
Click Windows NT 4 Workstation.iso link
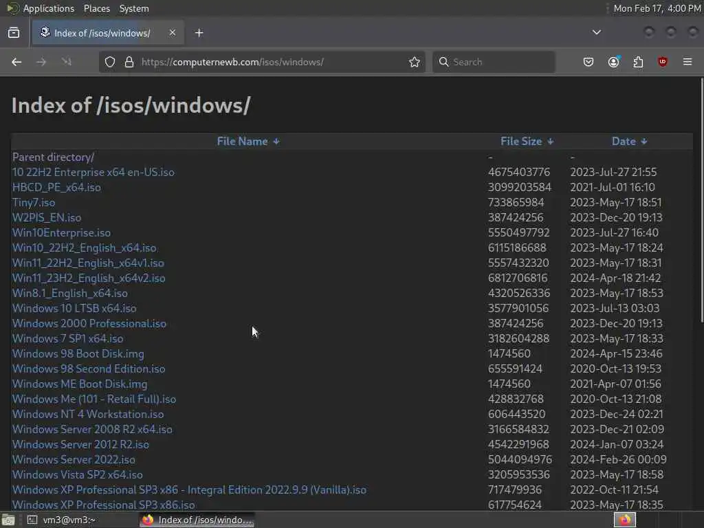click(x=88, y=415)
